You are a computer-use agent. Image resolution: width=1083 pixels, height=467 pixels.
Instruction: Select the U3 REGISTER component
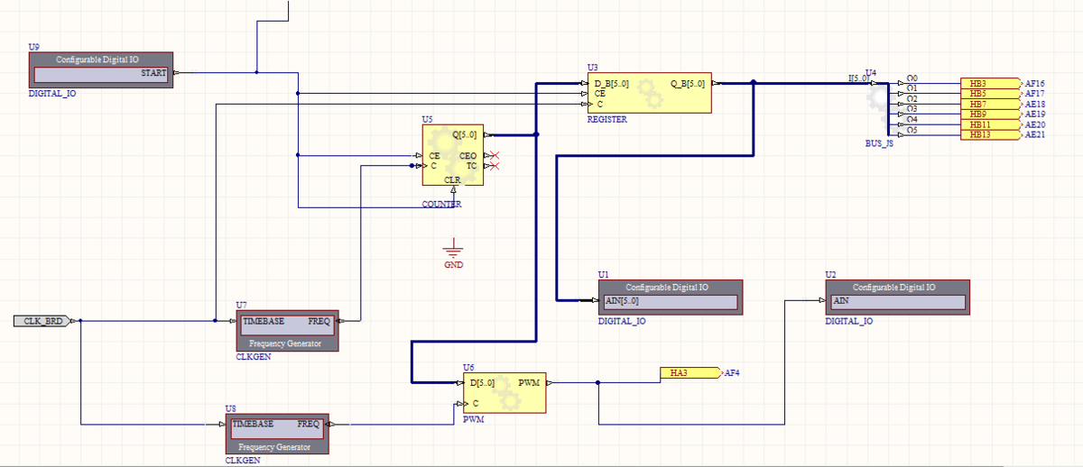[648, 93]
